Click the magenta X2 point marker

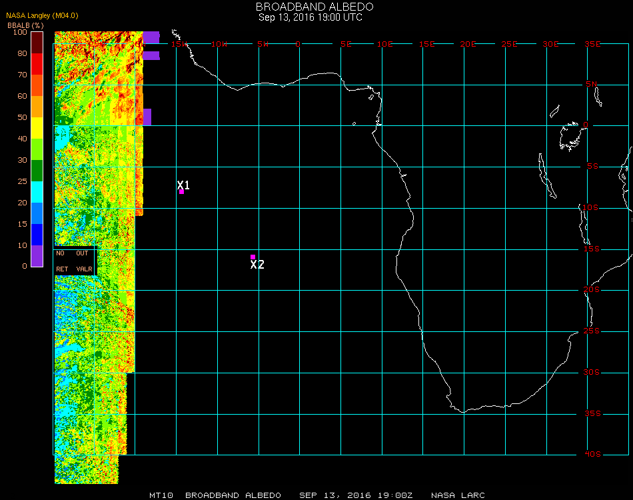253,257
